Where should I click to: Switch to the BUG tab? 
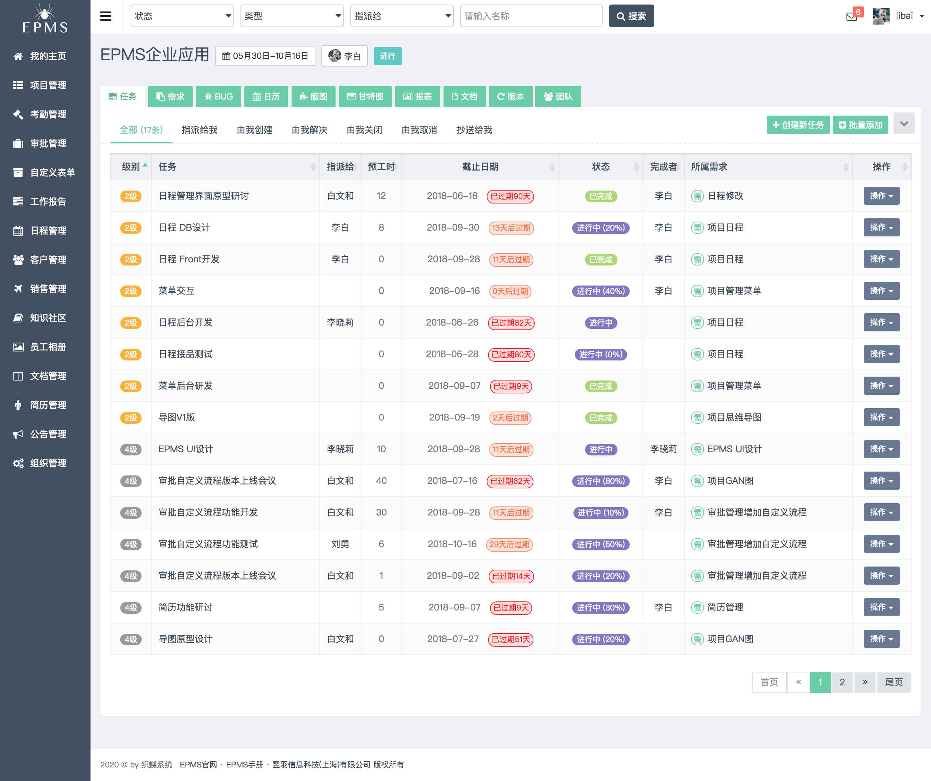point(218,97)
